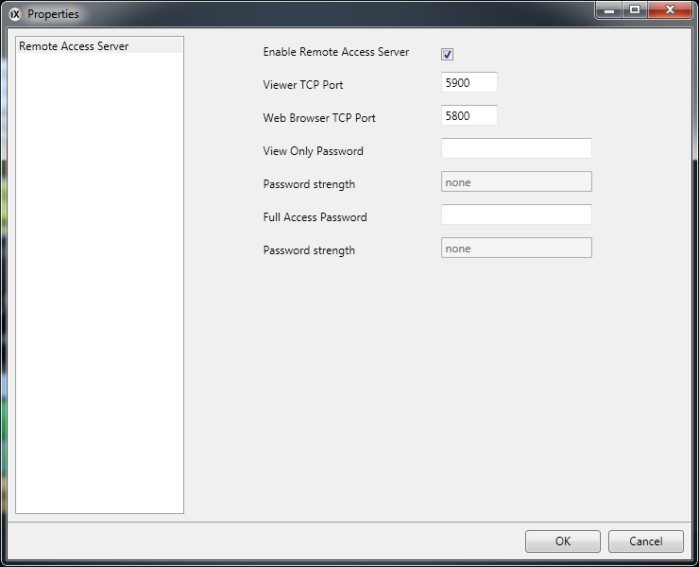Click the Enable Remote Access Server label

pos(335,52)
